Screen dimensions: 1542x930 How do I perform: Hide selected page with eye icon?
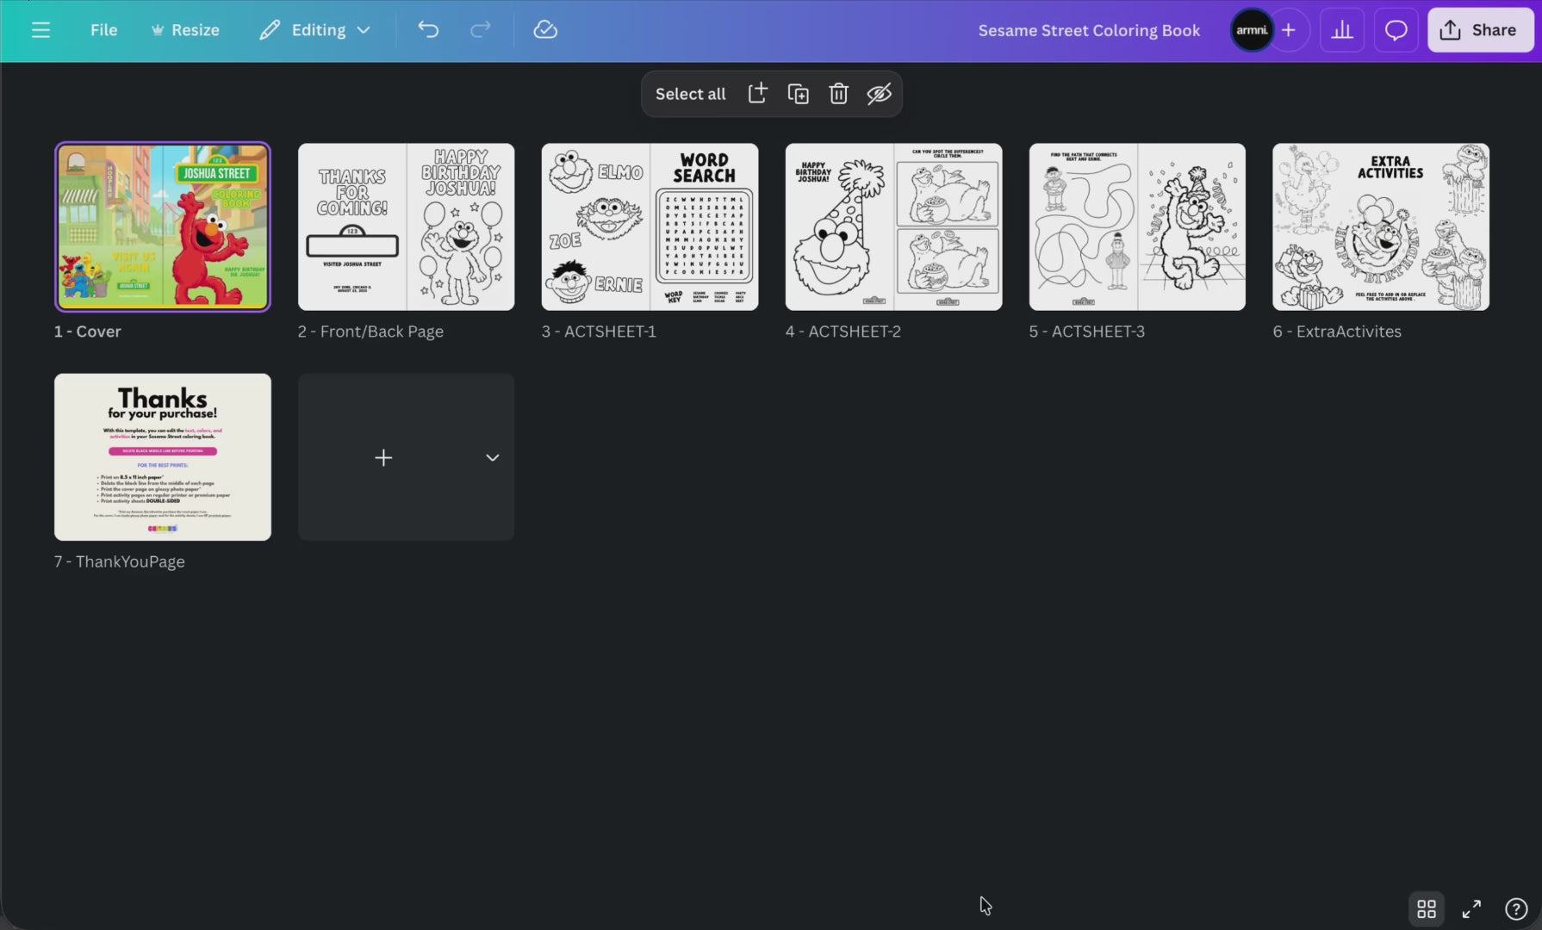879,94
